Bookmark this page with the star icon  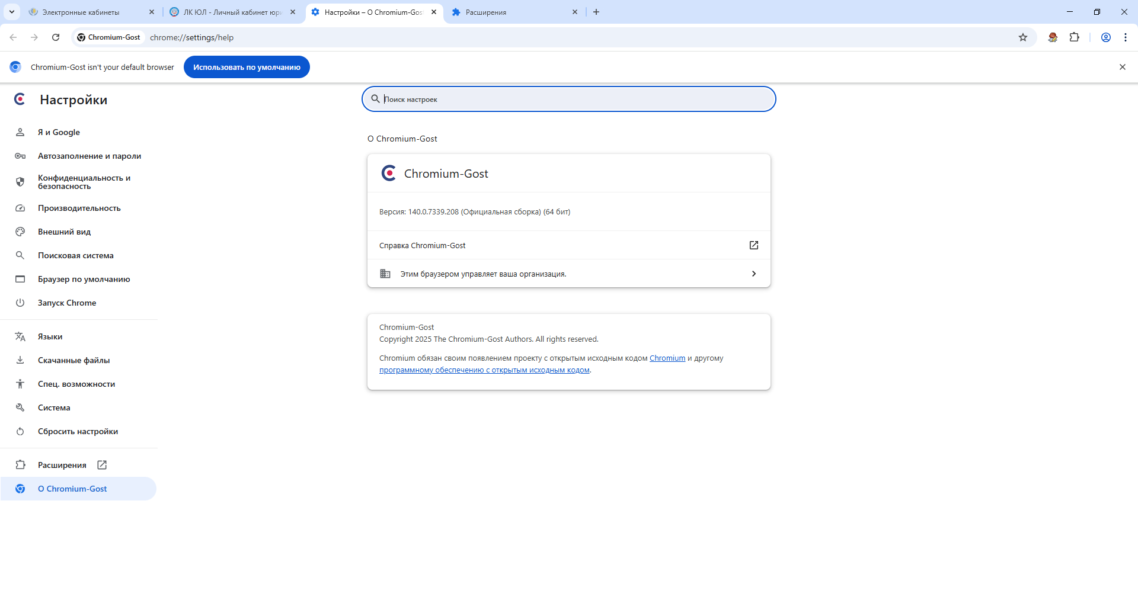click(1023, 37)
